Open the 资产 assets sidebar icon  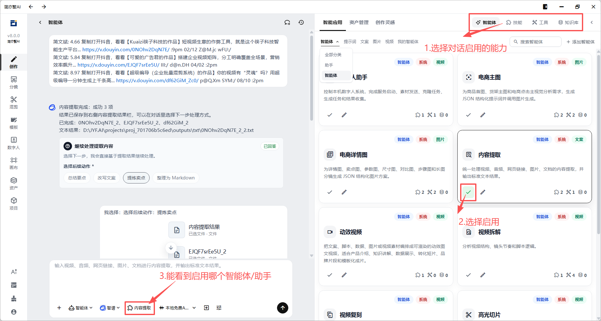pyautogui.click(x=13, y=183)
